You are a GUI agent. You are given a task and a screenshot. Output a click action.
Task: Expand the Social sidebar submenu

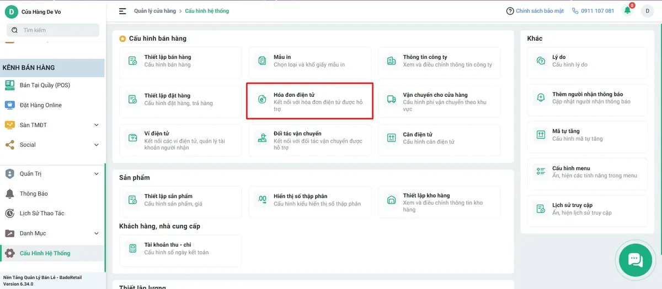coord(97,145)
